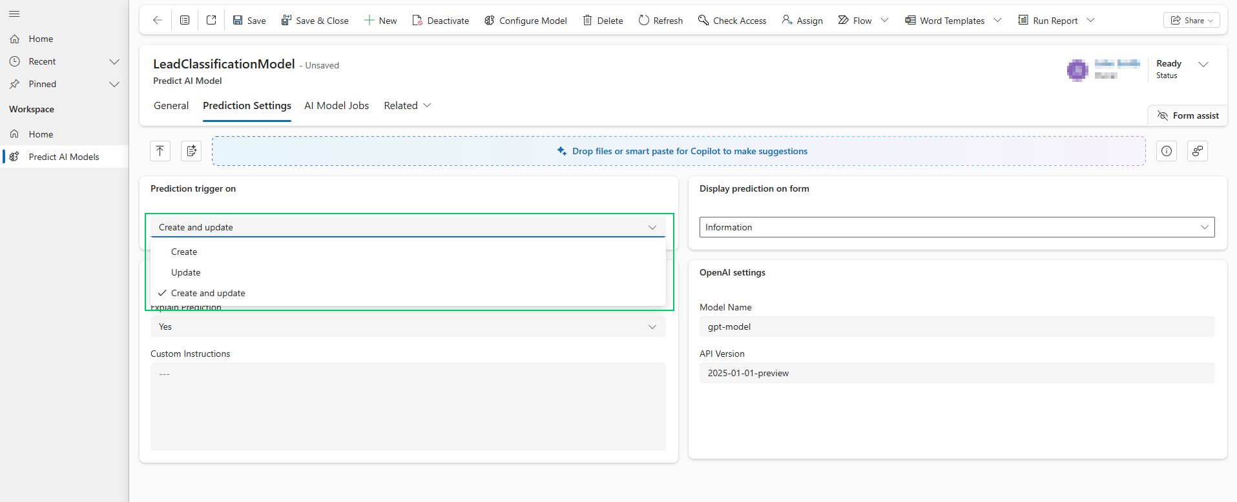Expand the Related tab menu

coord(407,106)
